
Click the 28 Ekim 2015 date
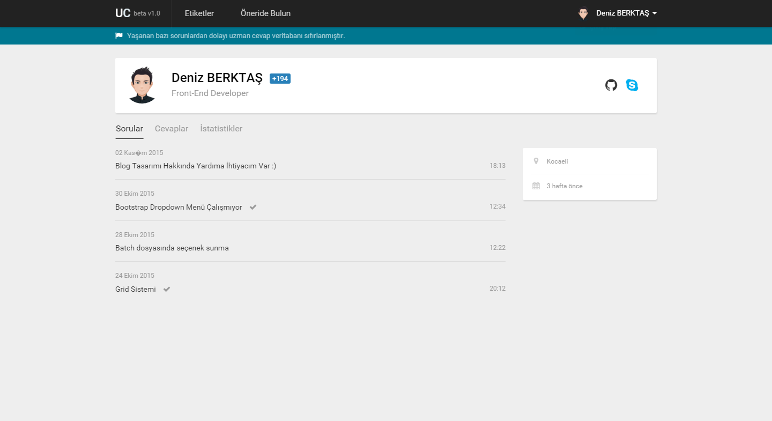pos(135,235)
